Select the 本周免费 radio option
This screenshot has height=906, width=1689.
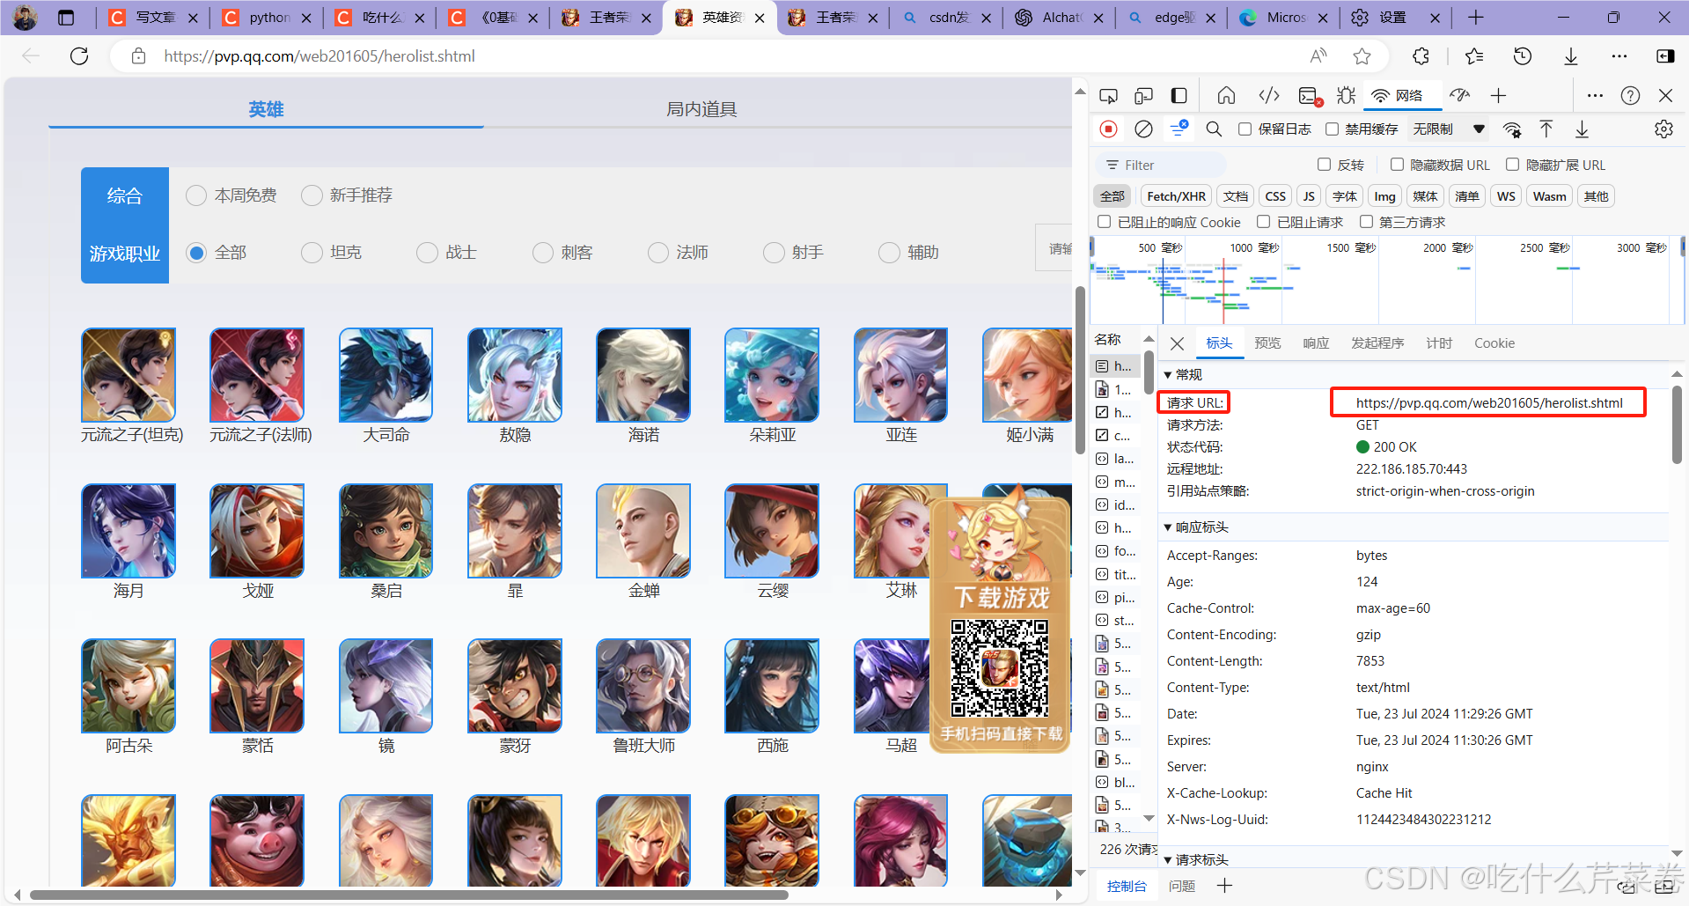(196, 195)
